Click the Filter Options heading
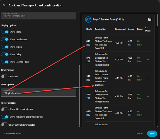 point(8,85)
